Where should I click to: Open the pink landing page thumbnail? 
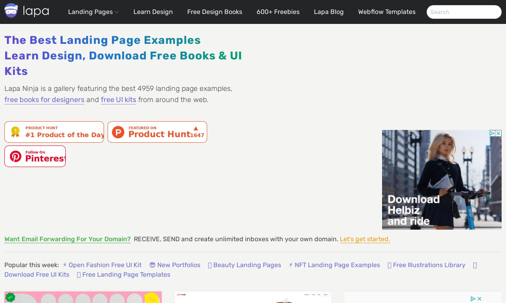[83, 297]
